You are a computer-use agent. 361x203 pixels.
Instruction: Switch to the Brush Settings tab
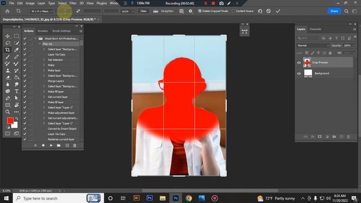[61, 31]
